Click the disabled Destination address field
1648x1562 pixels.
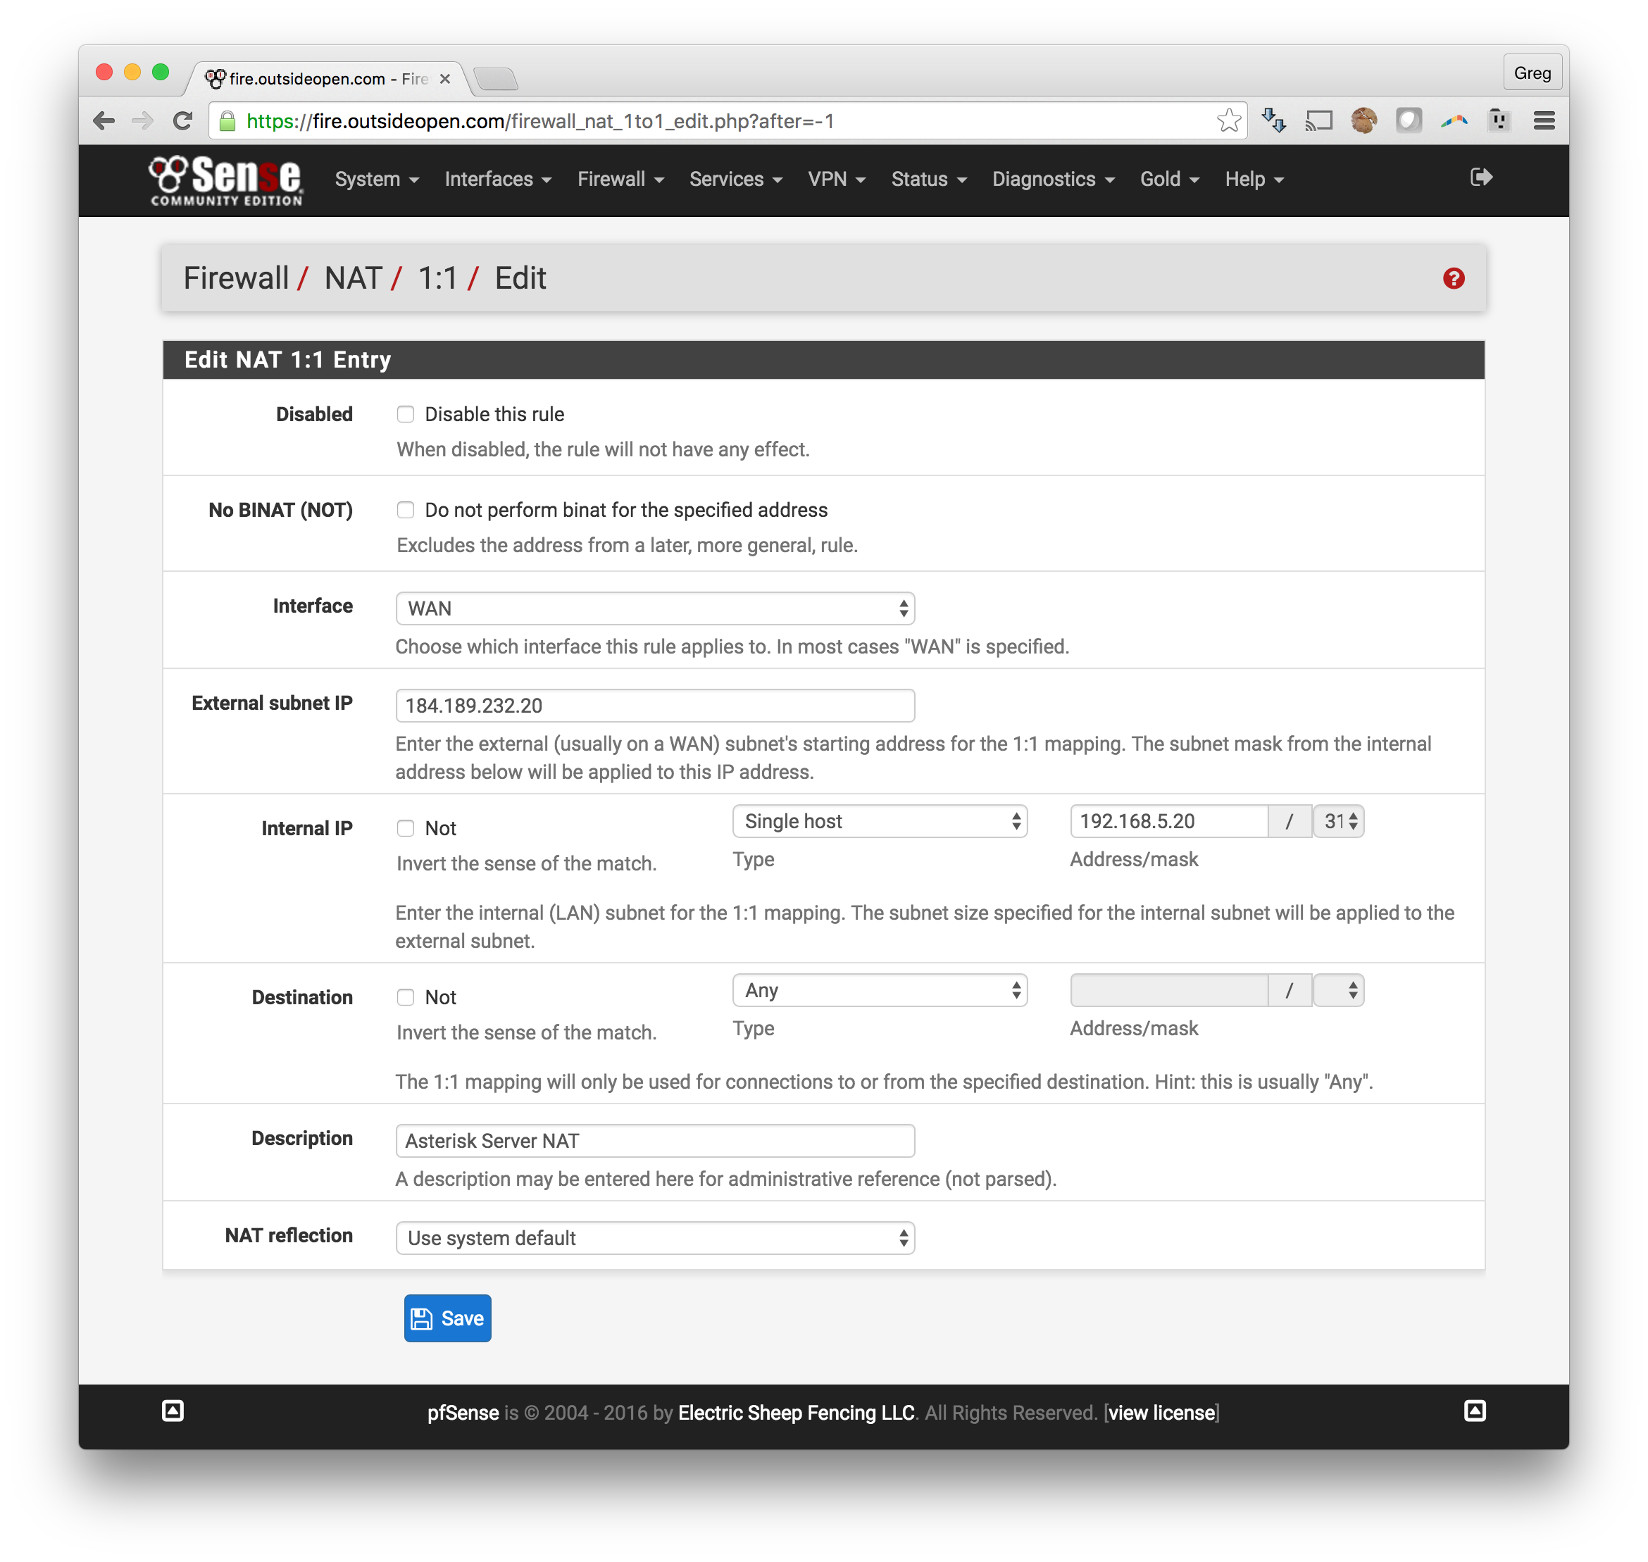1168,991
